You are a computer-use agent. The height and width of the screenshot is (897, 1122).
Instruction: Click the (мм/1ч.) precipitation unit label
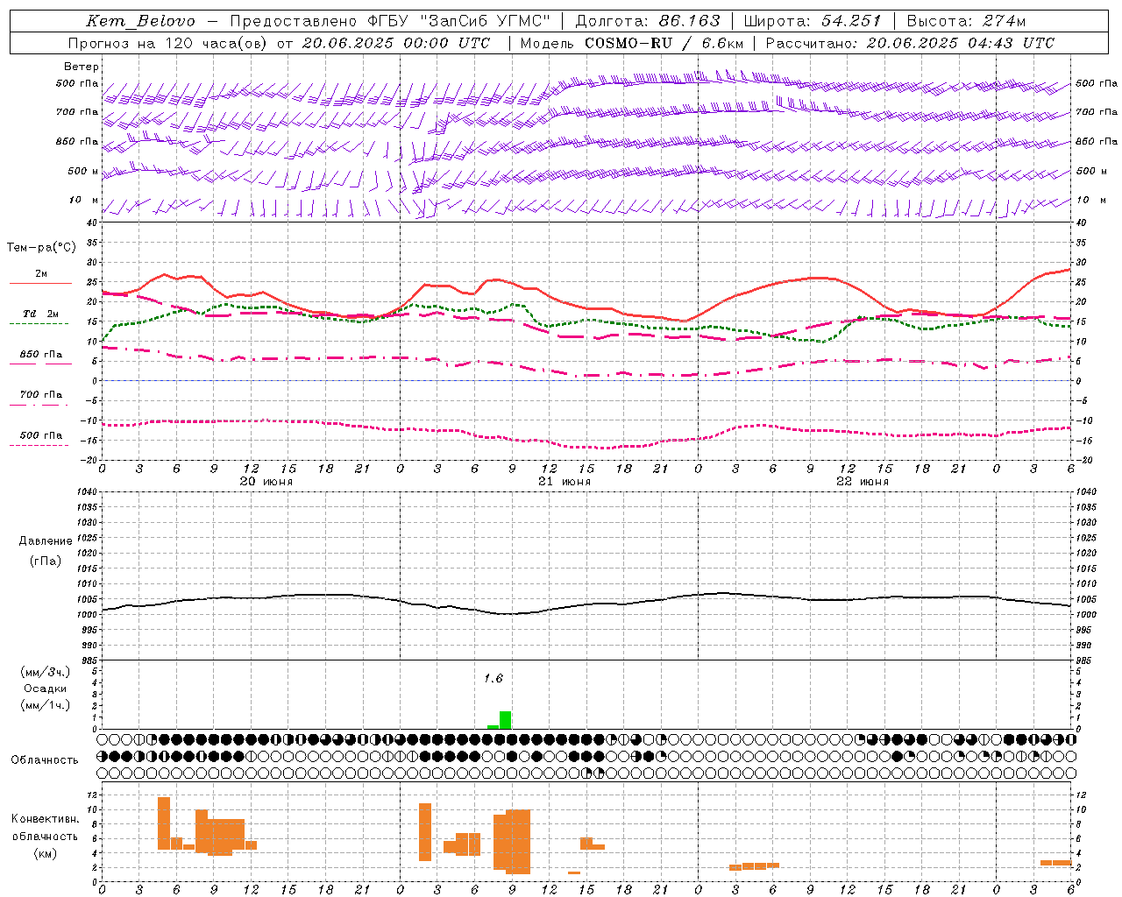pyautogui.click(x=46, y=705)
